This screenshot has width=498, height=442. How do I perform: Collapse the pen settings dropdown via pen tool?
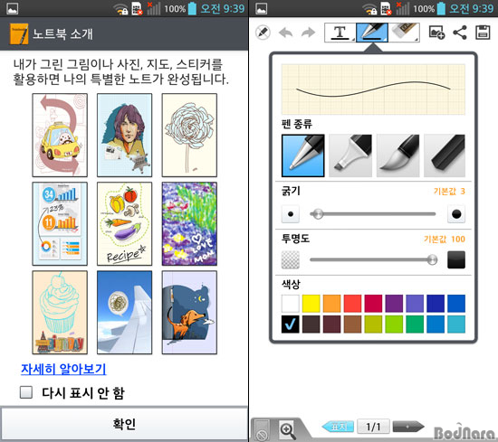[x=372, y=33]
